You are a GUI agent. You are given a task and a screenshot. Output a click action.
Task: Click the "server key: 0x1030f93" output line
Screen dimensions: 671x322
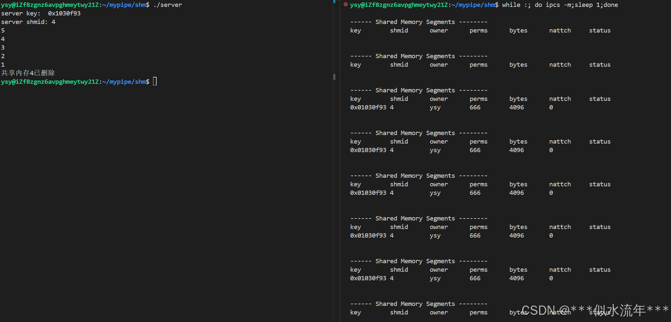(x=41, y=13)
